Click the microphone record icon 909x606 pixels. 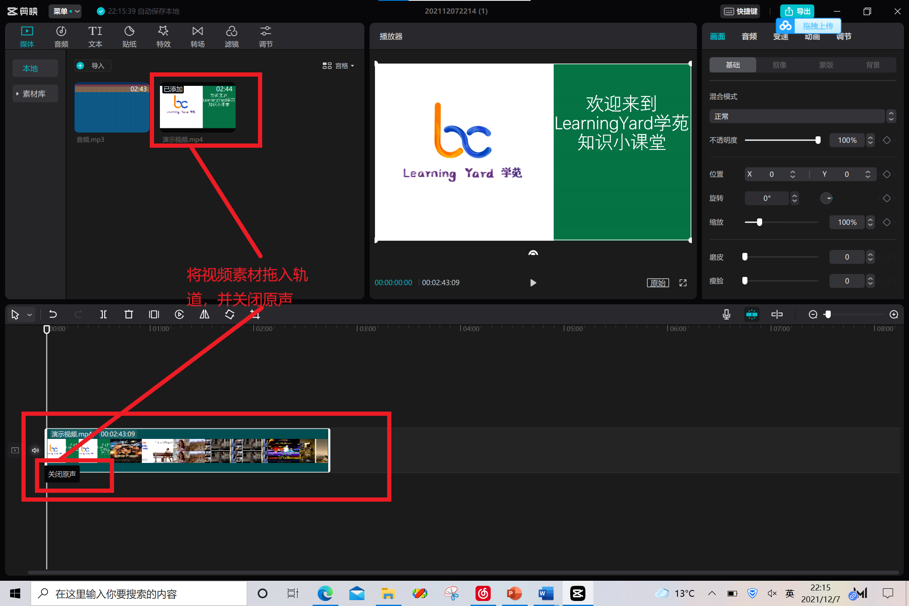click(726, 314)
